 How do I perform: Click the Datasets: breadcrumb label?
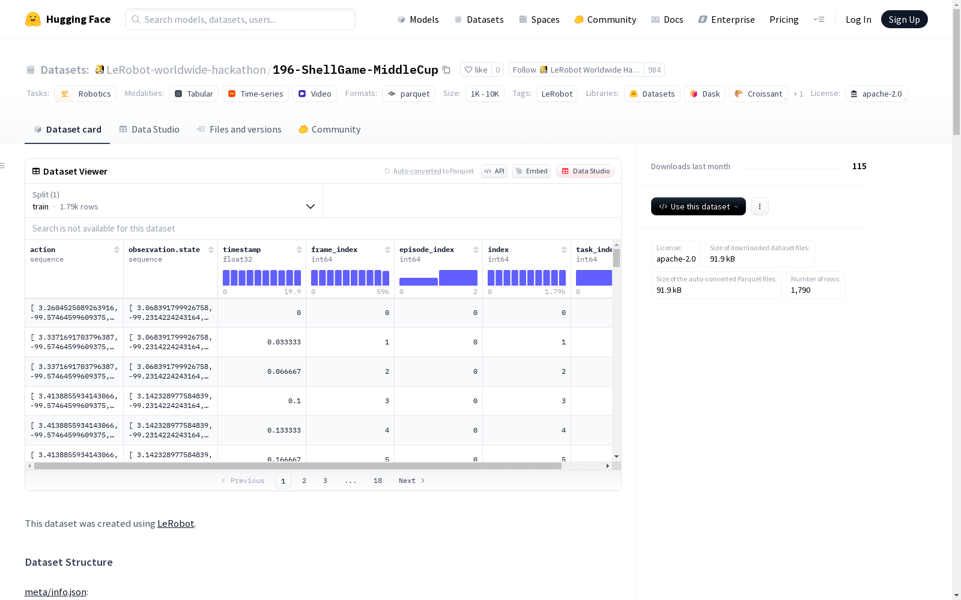(65, 70)
